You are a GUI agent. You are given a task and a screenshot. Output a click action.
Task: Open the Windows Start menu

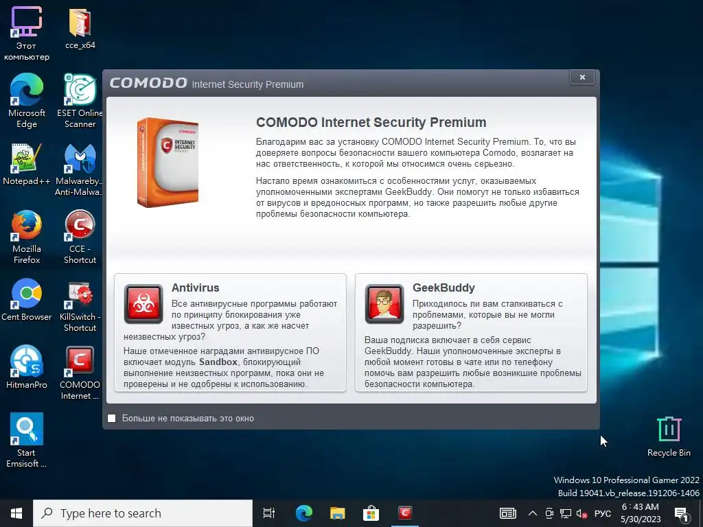(16, 513)
